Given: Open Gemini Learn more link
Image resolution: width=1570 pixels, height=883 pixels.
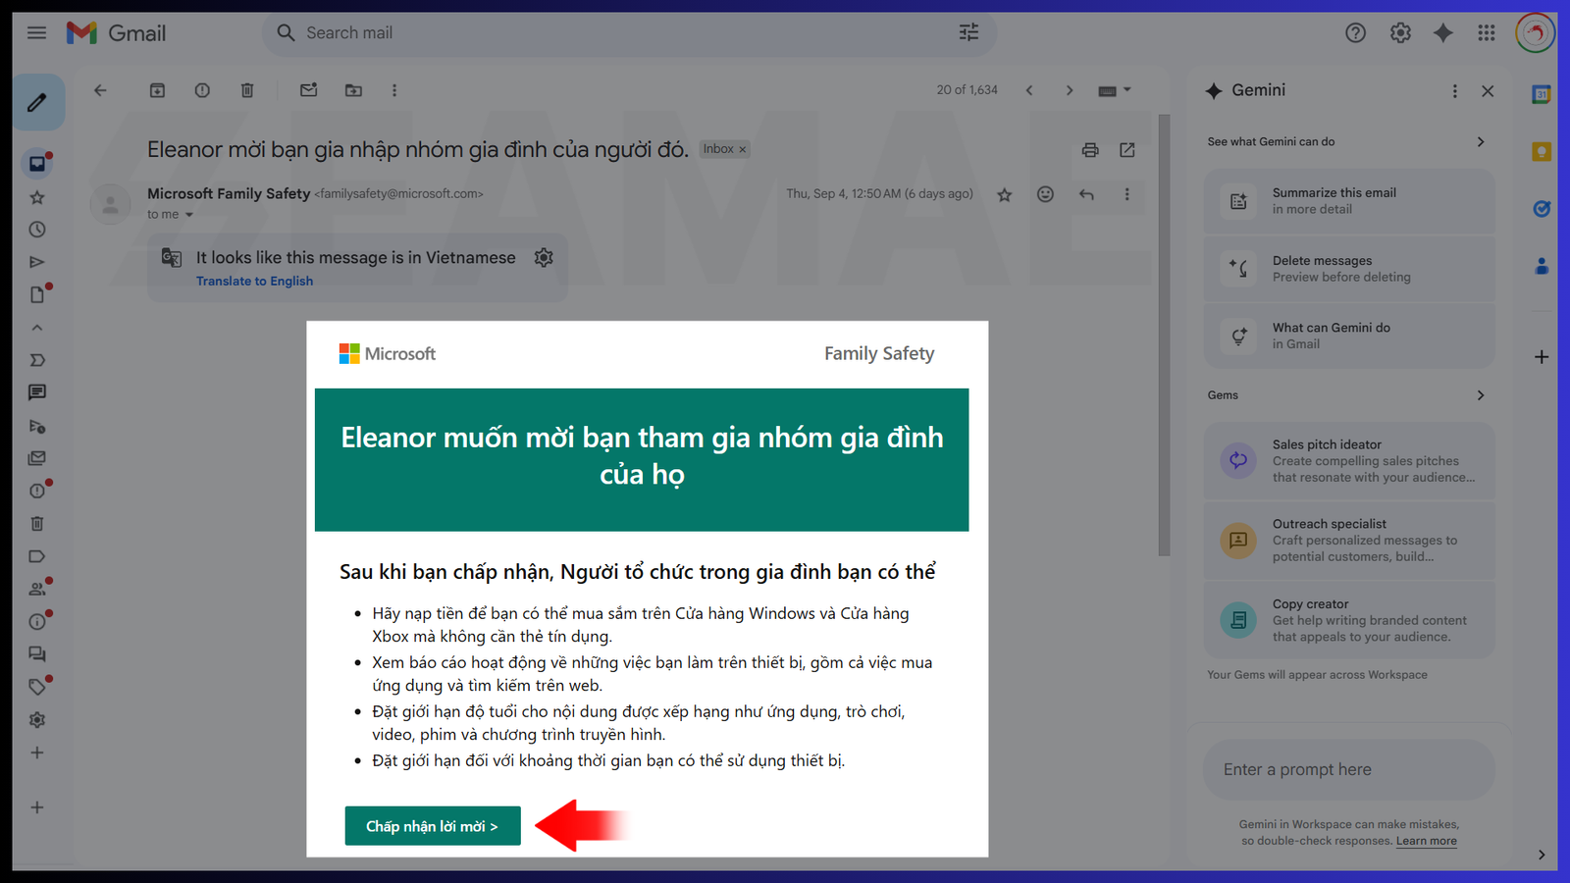Looking at the screenshot, I should [x=1427, y=841].
